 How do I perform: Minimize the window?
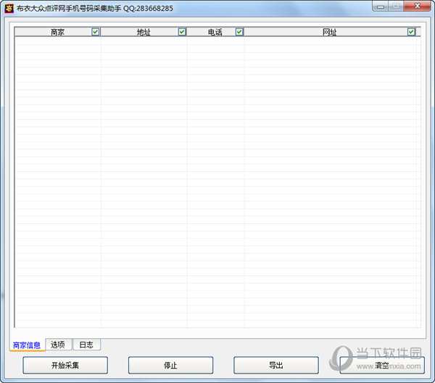(x=381, y=6)
